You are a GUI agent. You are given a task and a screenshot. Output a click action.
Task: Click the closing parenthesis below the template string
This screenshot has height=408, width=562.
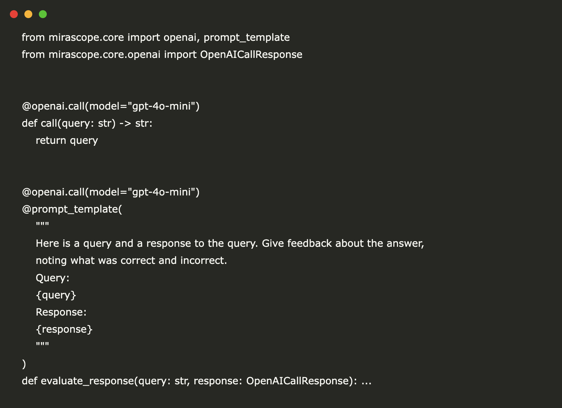(x=24, y=364)
